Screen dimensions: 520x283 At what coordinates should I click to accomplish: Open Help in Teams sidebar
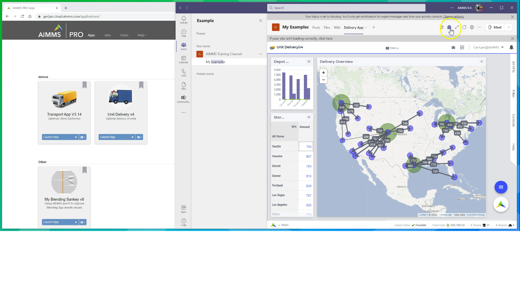(x=184, y=222)
